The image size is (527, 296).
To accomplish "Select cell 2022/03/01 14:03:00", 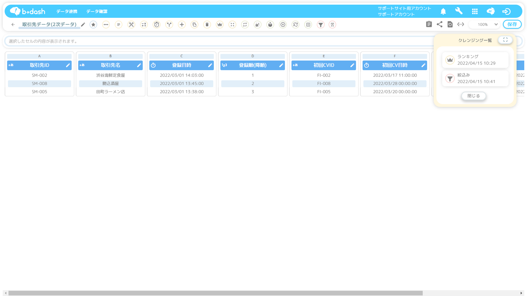I will [x=182, y=75].
